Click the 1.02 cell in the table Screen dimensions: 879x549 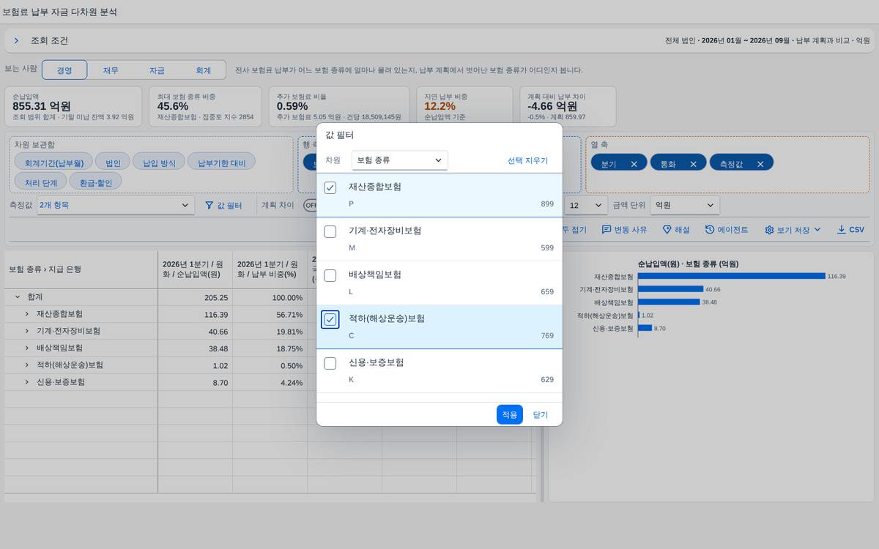[x=195, y=365]
